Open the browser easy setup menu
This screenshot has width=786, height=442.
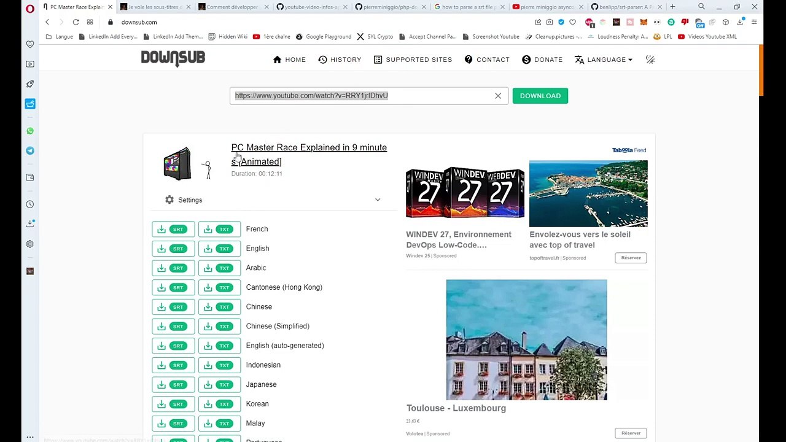754,22
